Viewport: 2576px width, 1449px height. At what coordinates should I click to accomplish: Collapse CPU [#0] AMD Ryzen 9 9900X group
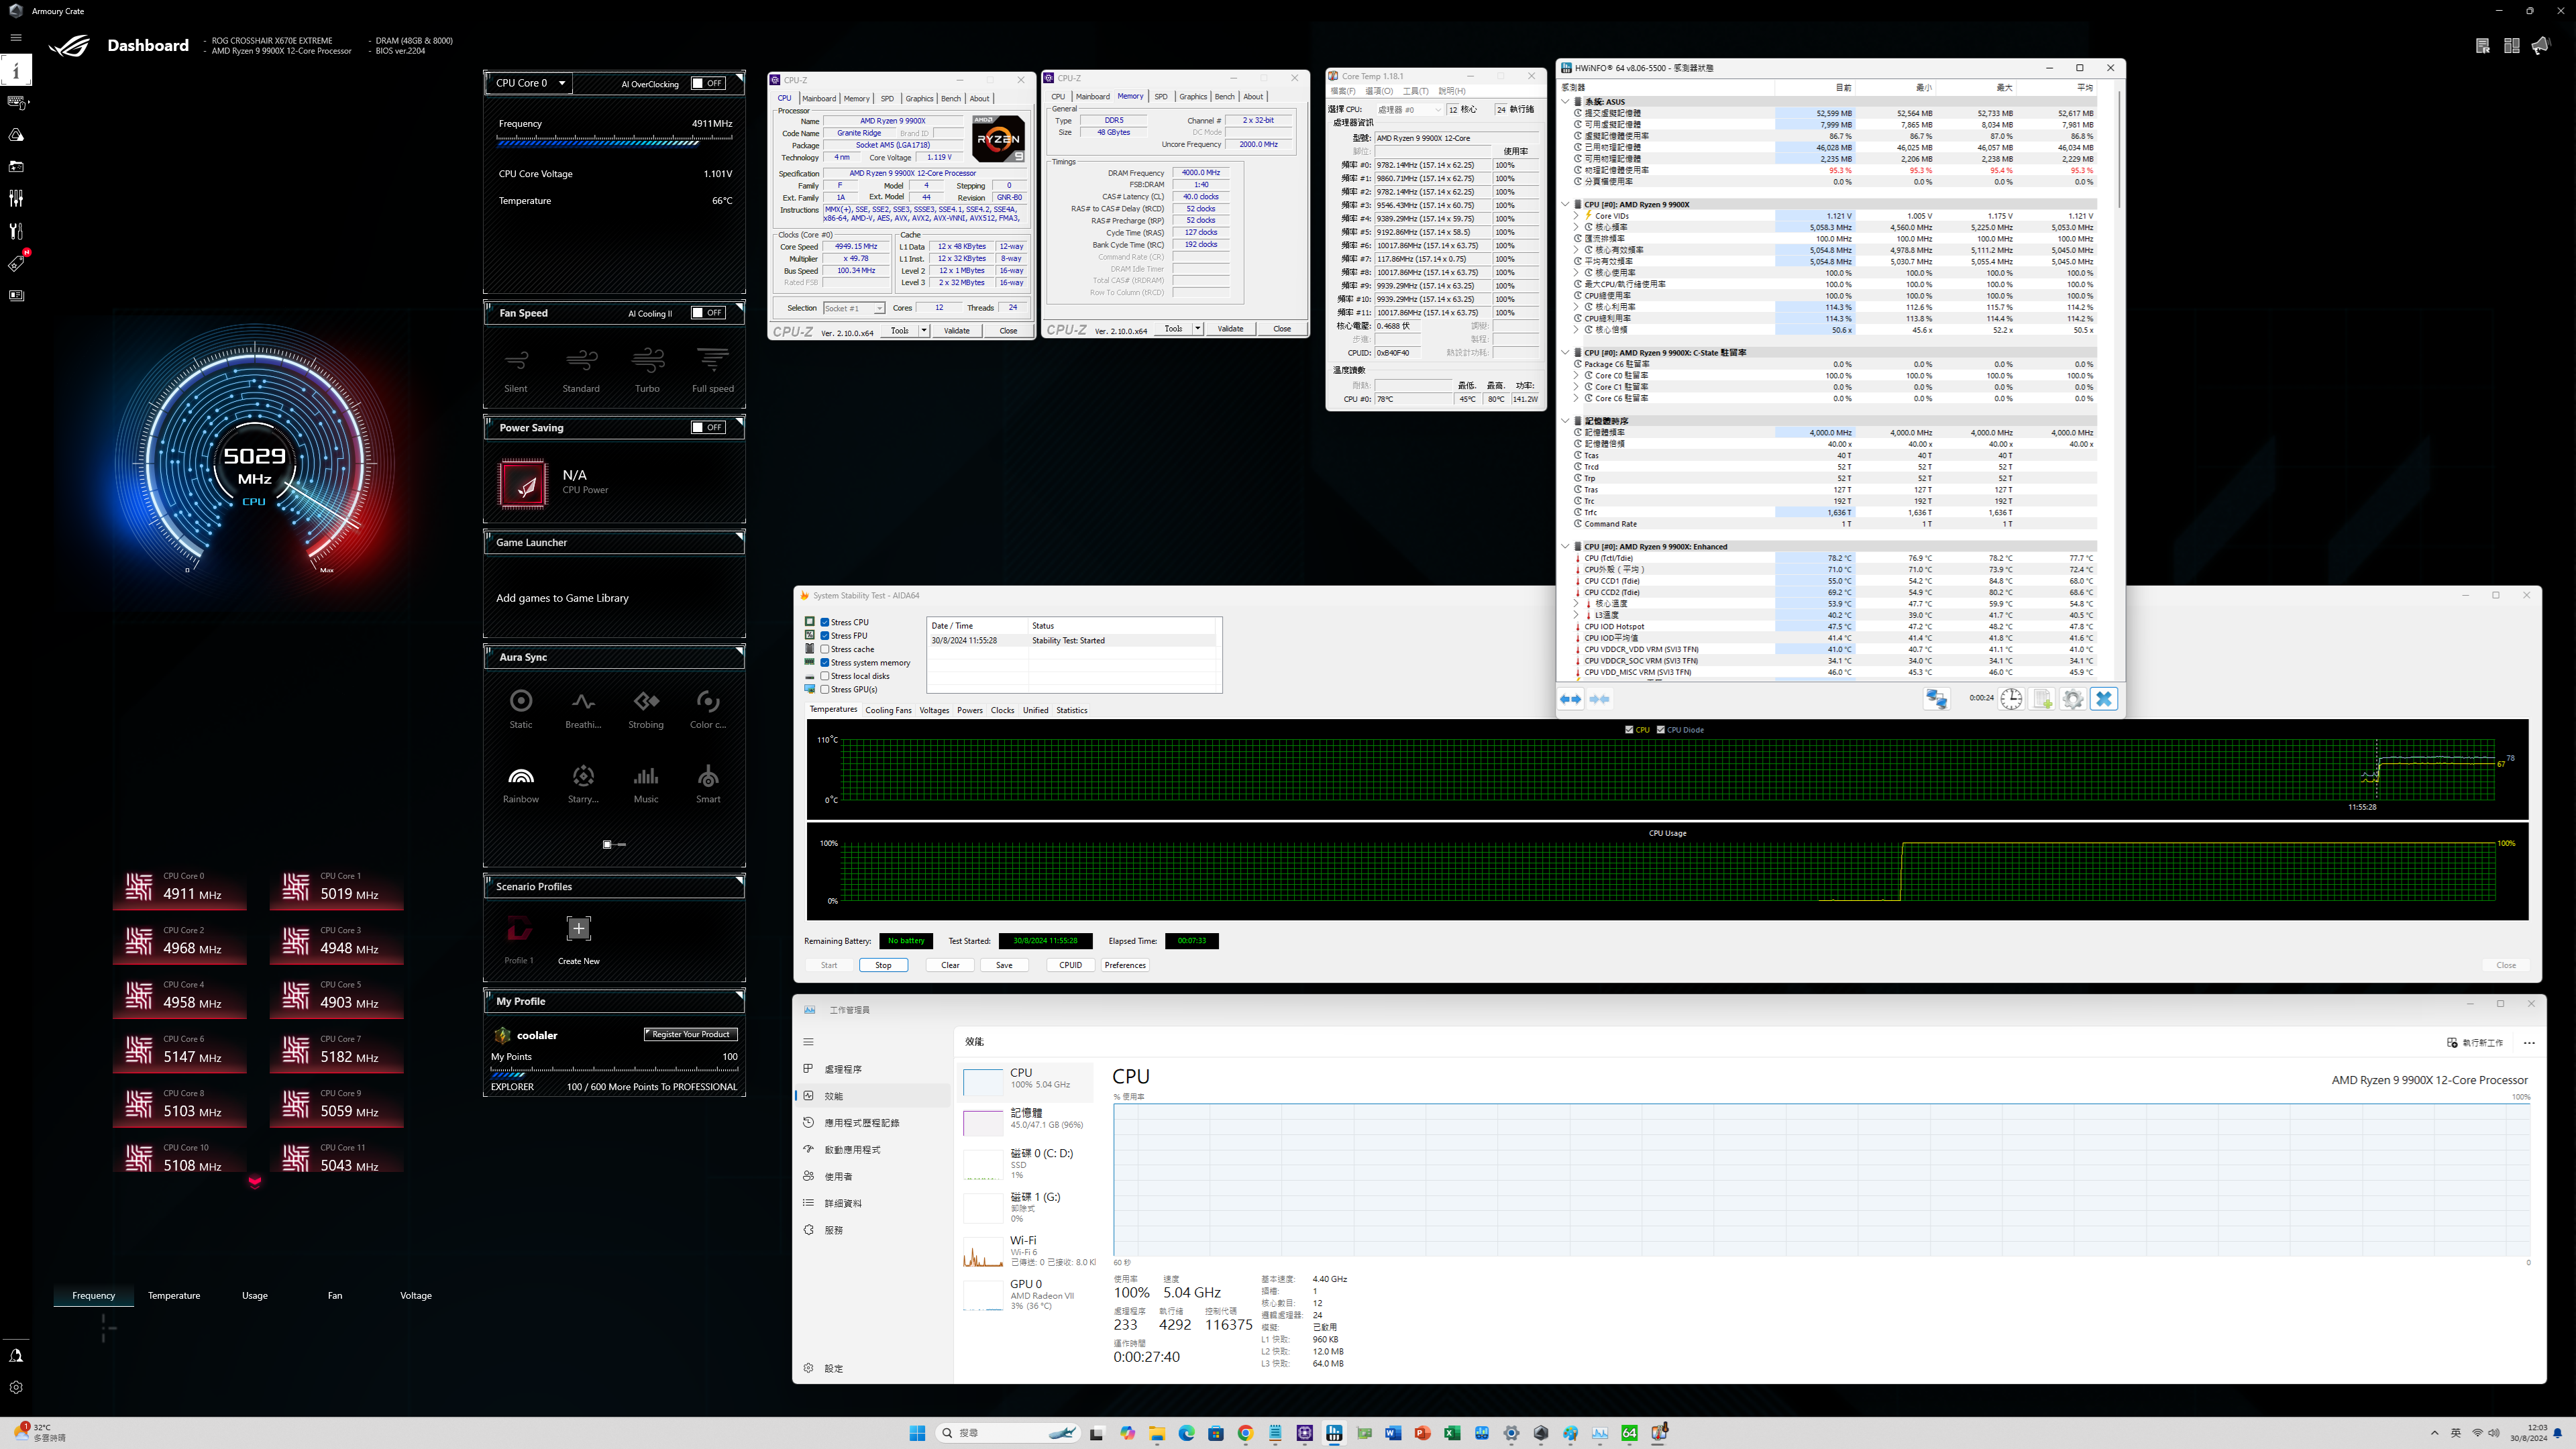(1566, 205)
